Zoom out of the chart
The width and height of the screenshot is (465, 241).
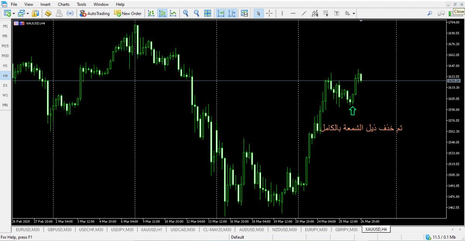(x=196, y=13)
